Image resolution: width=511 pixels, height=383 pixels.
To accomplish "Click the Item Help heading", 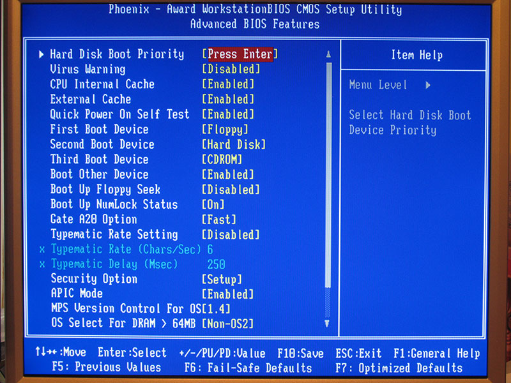I will [x=417, y=55].
